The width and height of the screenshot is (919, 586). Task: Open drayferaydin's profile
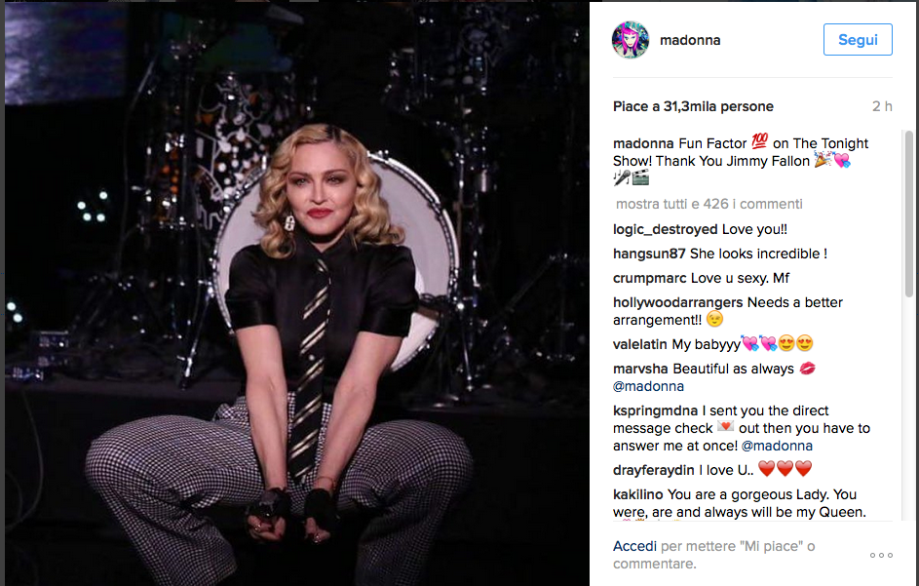[x=652, y=469]
